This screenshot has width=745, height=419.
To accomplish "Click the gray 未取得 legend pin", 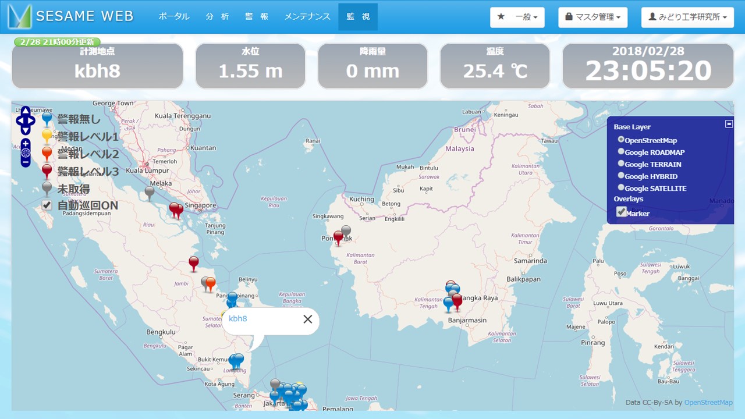I will click(x=47, y=189).
